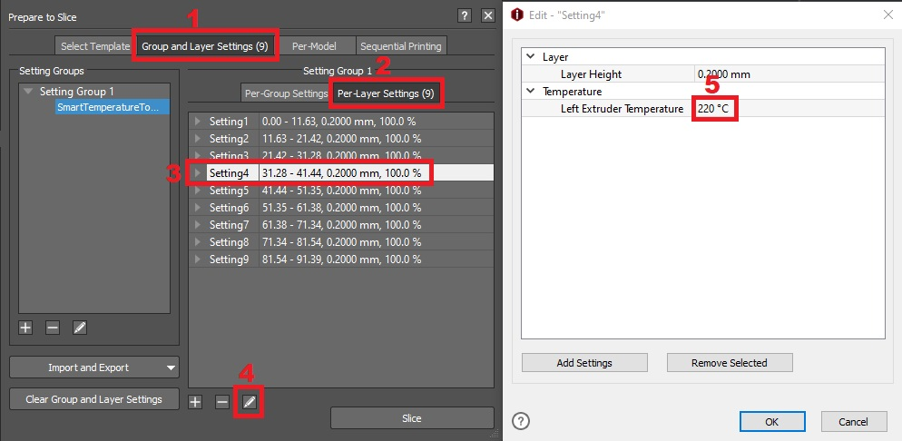902x441 pixels.
Task: Go to the Sequential Printing tab
Action: pyautogui.click(x=400, y=45)
